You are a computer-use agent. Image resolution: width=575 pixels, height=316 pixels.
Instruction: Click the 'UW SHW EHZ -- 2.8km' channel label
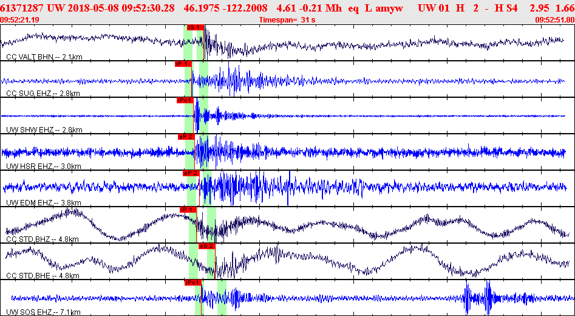tap(44, 129)
